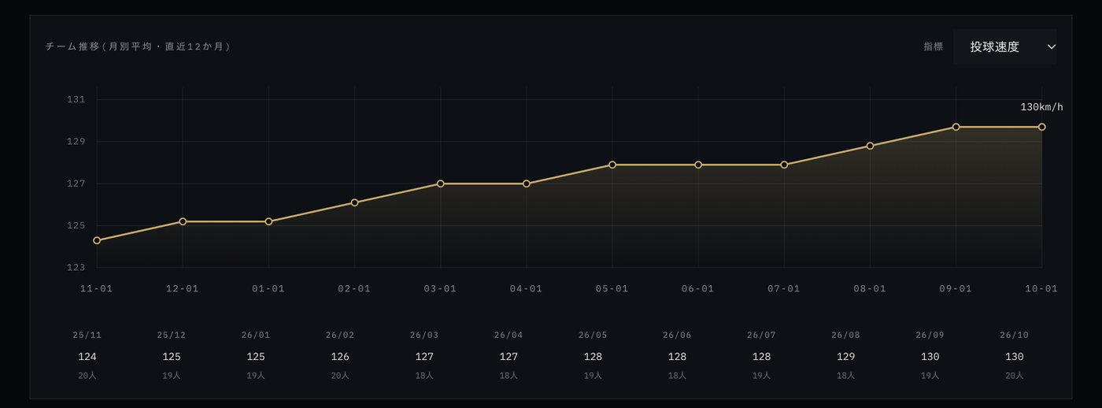Image resolution: width=1102 pixels, height=408 pixels.
Task: Select the chart data point at 11-01
Action: tap(97, 240)
